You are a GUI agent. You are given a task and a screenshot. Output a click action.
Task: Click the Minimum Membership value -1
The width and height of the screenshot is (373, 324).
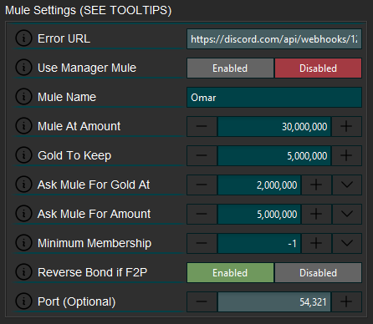click(259, 243)
